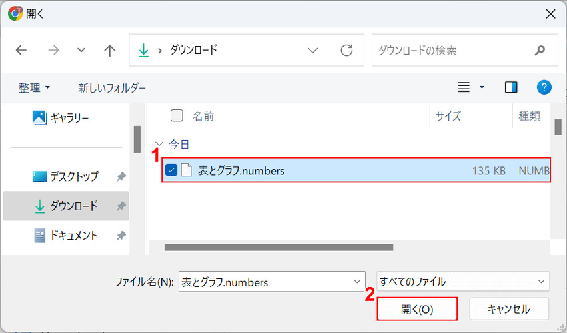Sort by the 名前 column header
Viewport: 567px width, 333px height.
click(x=203, y=116)
